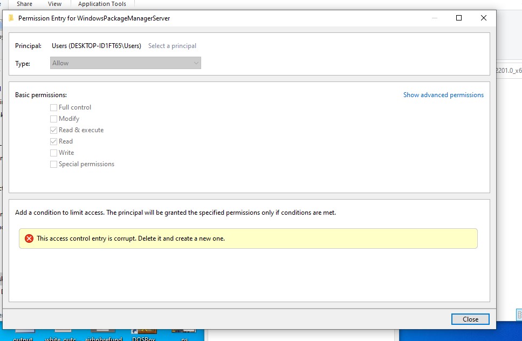This screenshot has height=341, width=522.
Task: Close the Permission Entry dialog with X
Action: click(x=484, y=18)
